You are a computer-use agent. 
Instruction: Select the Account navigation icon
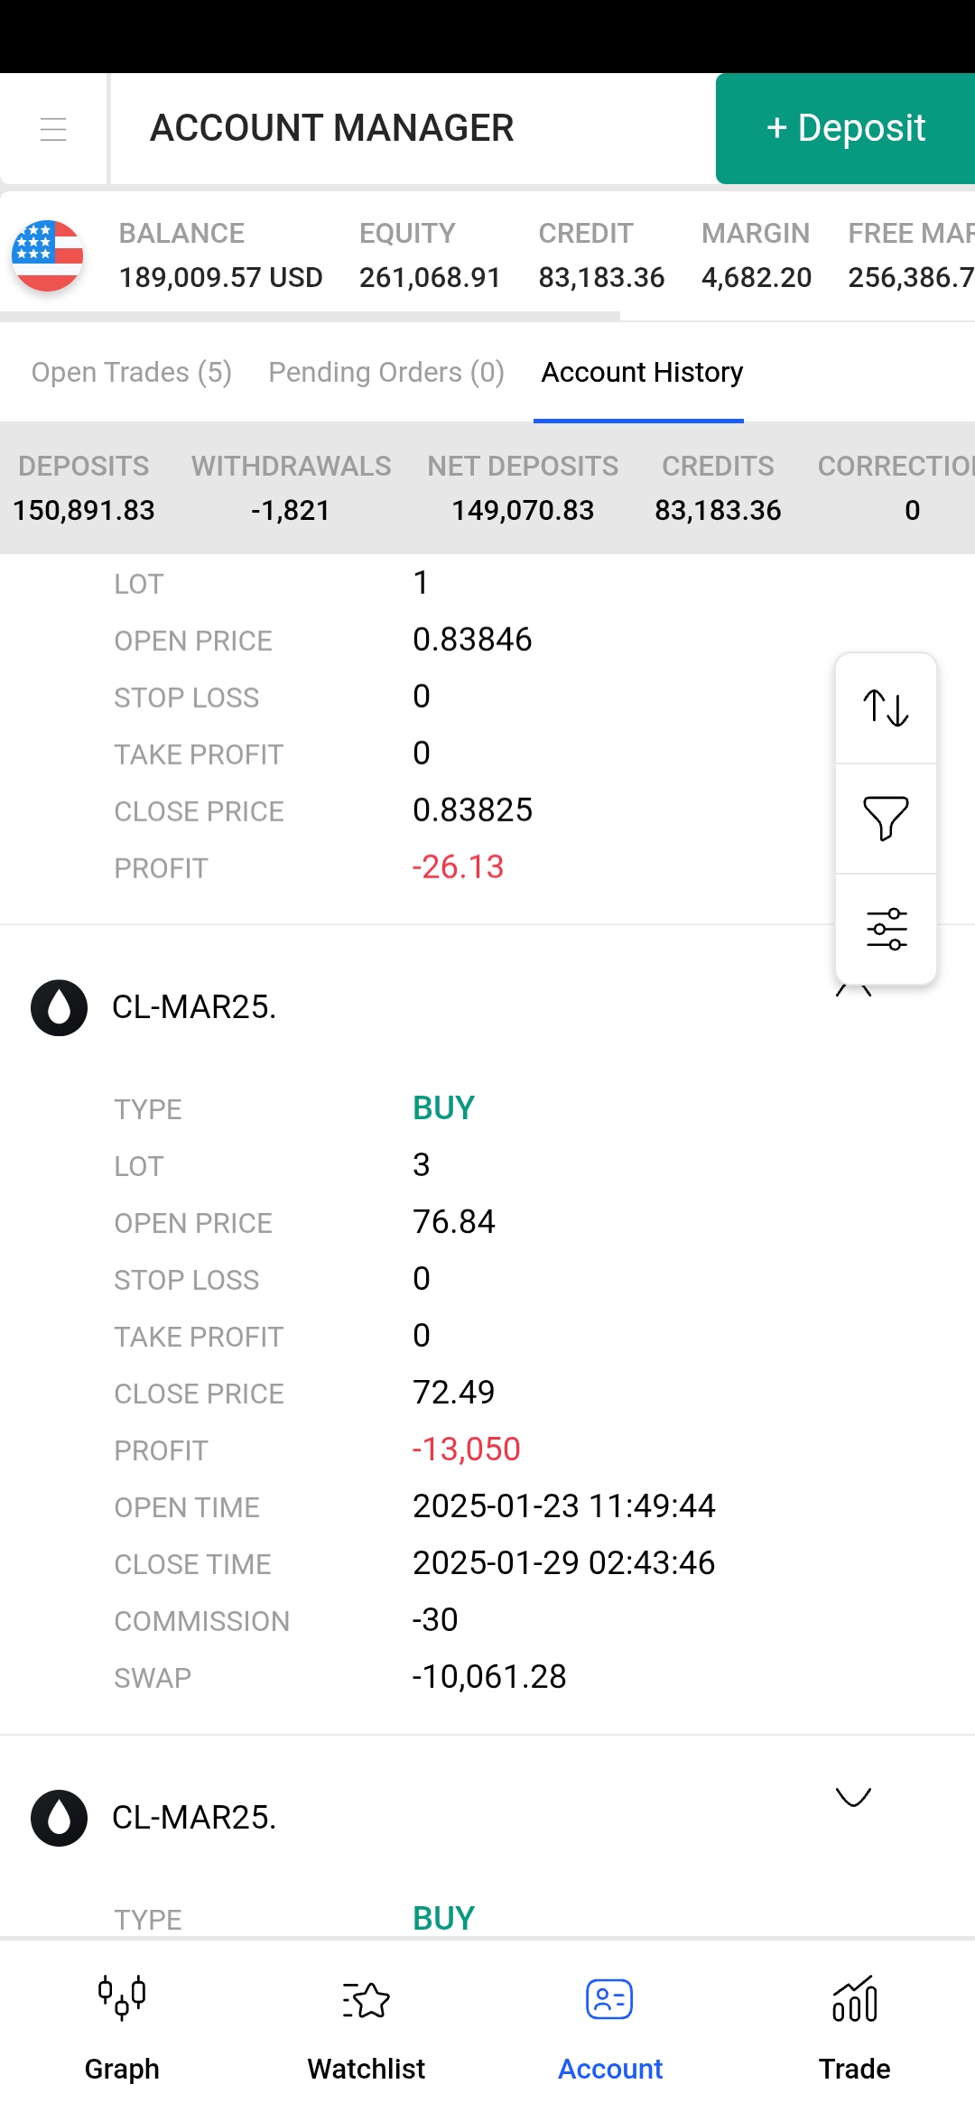point(609,1999)
